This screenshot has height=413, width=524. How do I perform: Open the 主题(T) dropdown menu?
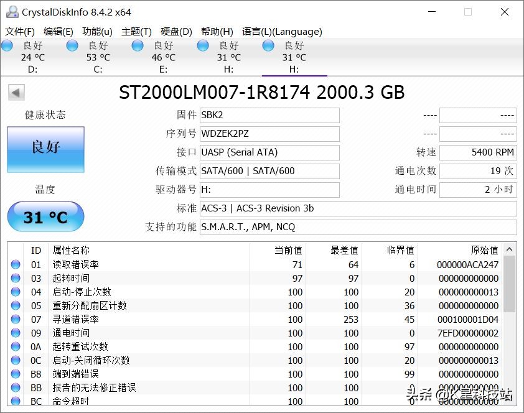pyautogui.click(x=136, y=31)
